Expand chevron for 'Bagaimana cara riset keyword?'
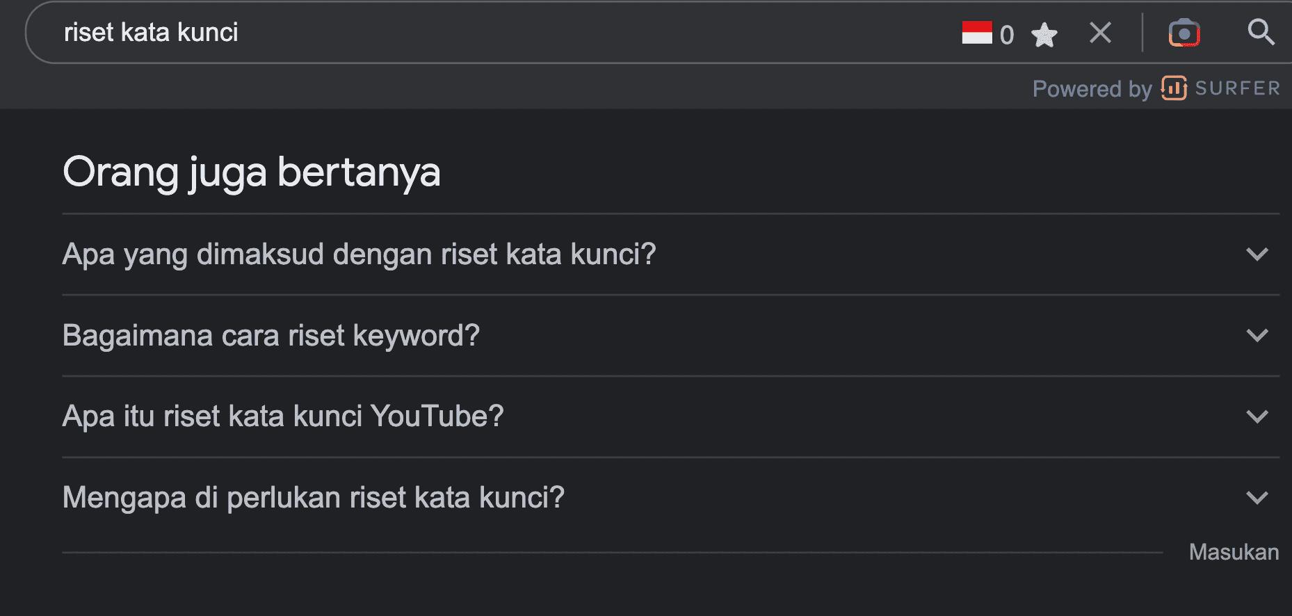The width and height of the screenshot is (1292, 616). click(x=1257, y=336)
